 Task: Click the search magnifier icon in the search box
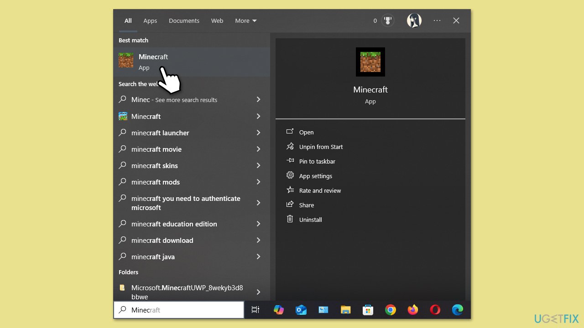click(x=122, y=310)
